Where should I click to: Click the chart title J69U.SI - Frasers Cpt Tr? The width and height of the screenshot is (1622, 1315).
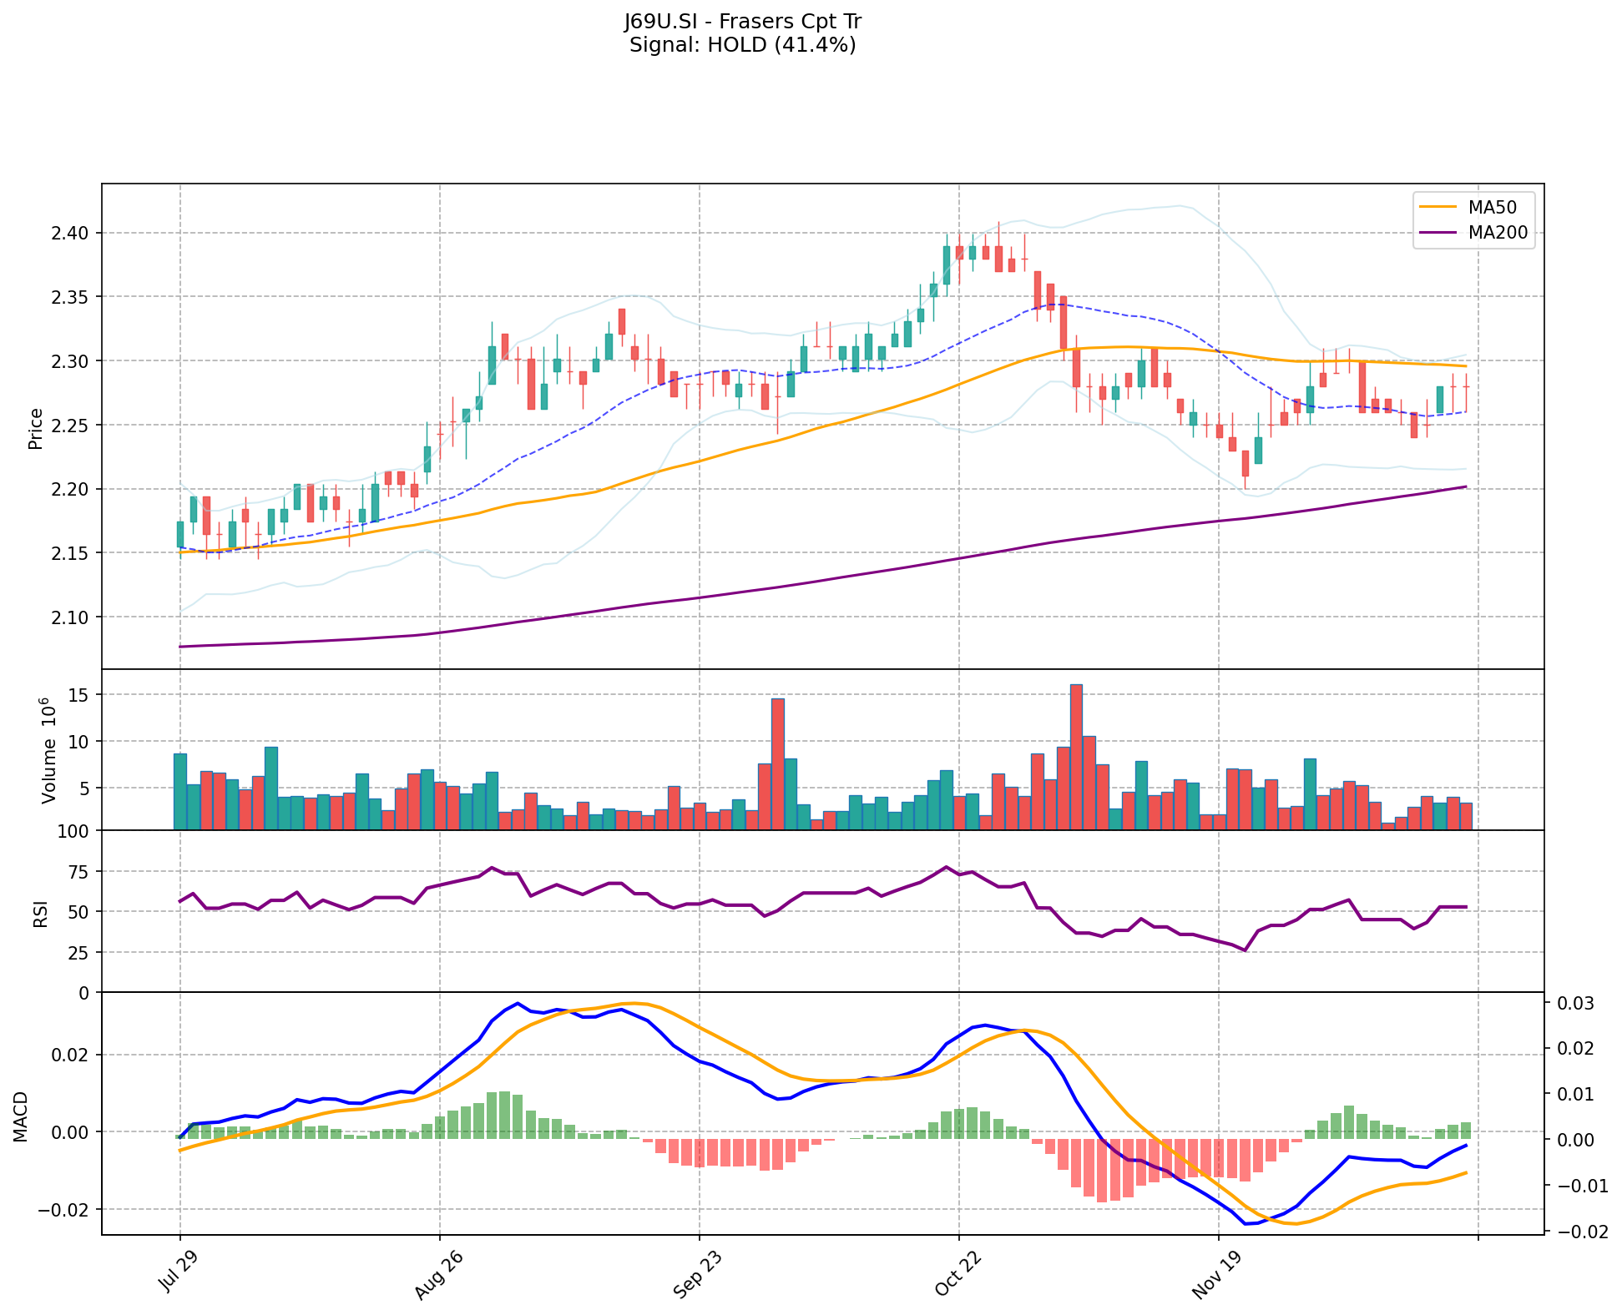point(742,22)
